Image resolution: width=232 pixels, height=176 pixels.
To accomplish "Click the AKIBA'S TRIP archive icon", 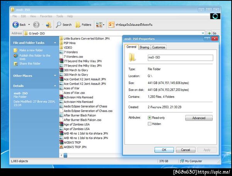I will (x=61, y=143).
